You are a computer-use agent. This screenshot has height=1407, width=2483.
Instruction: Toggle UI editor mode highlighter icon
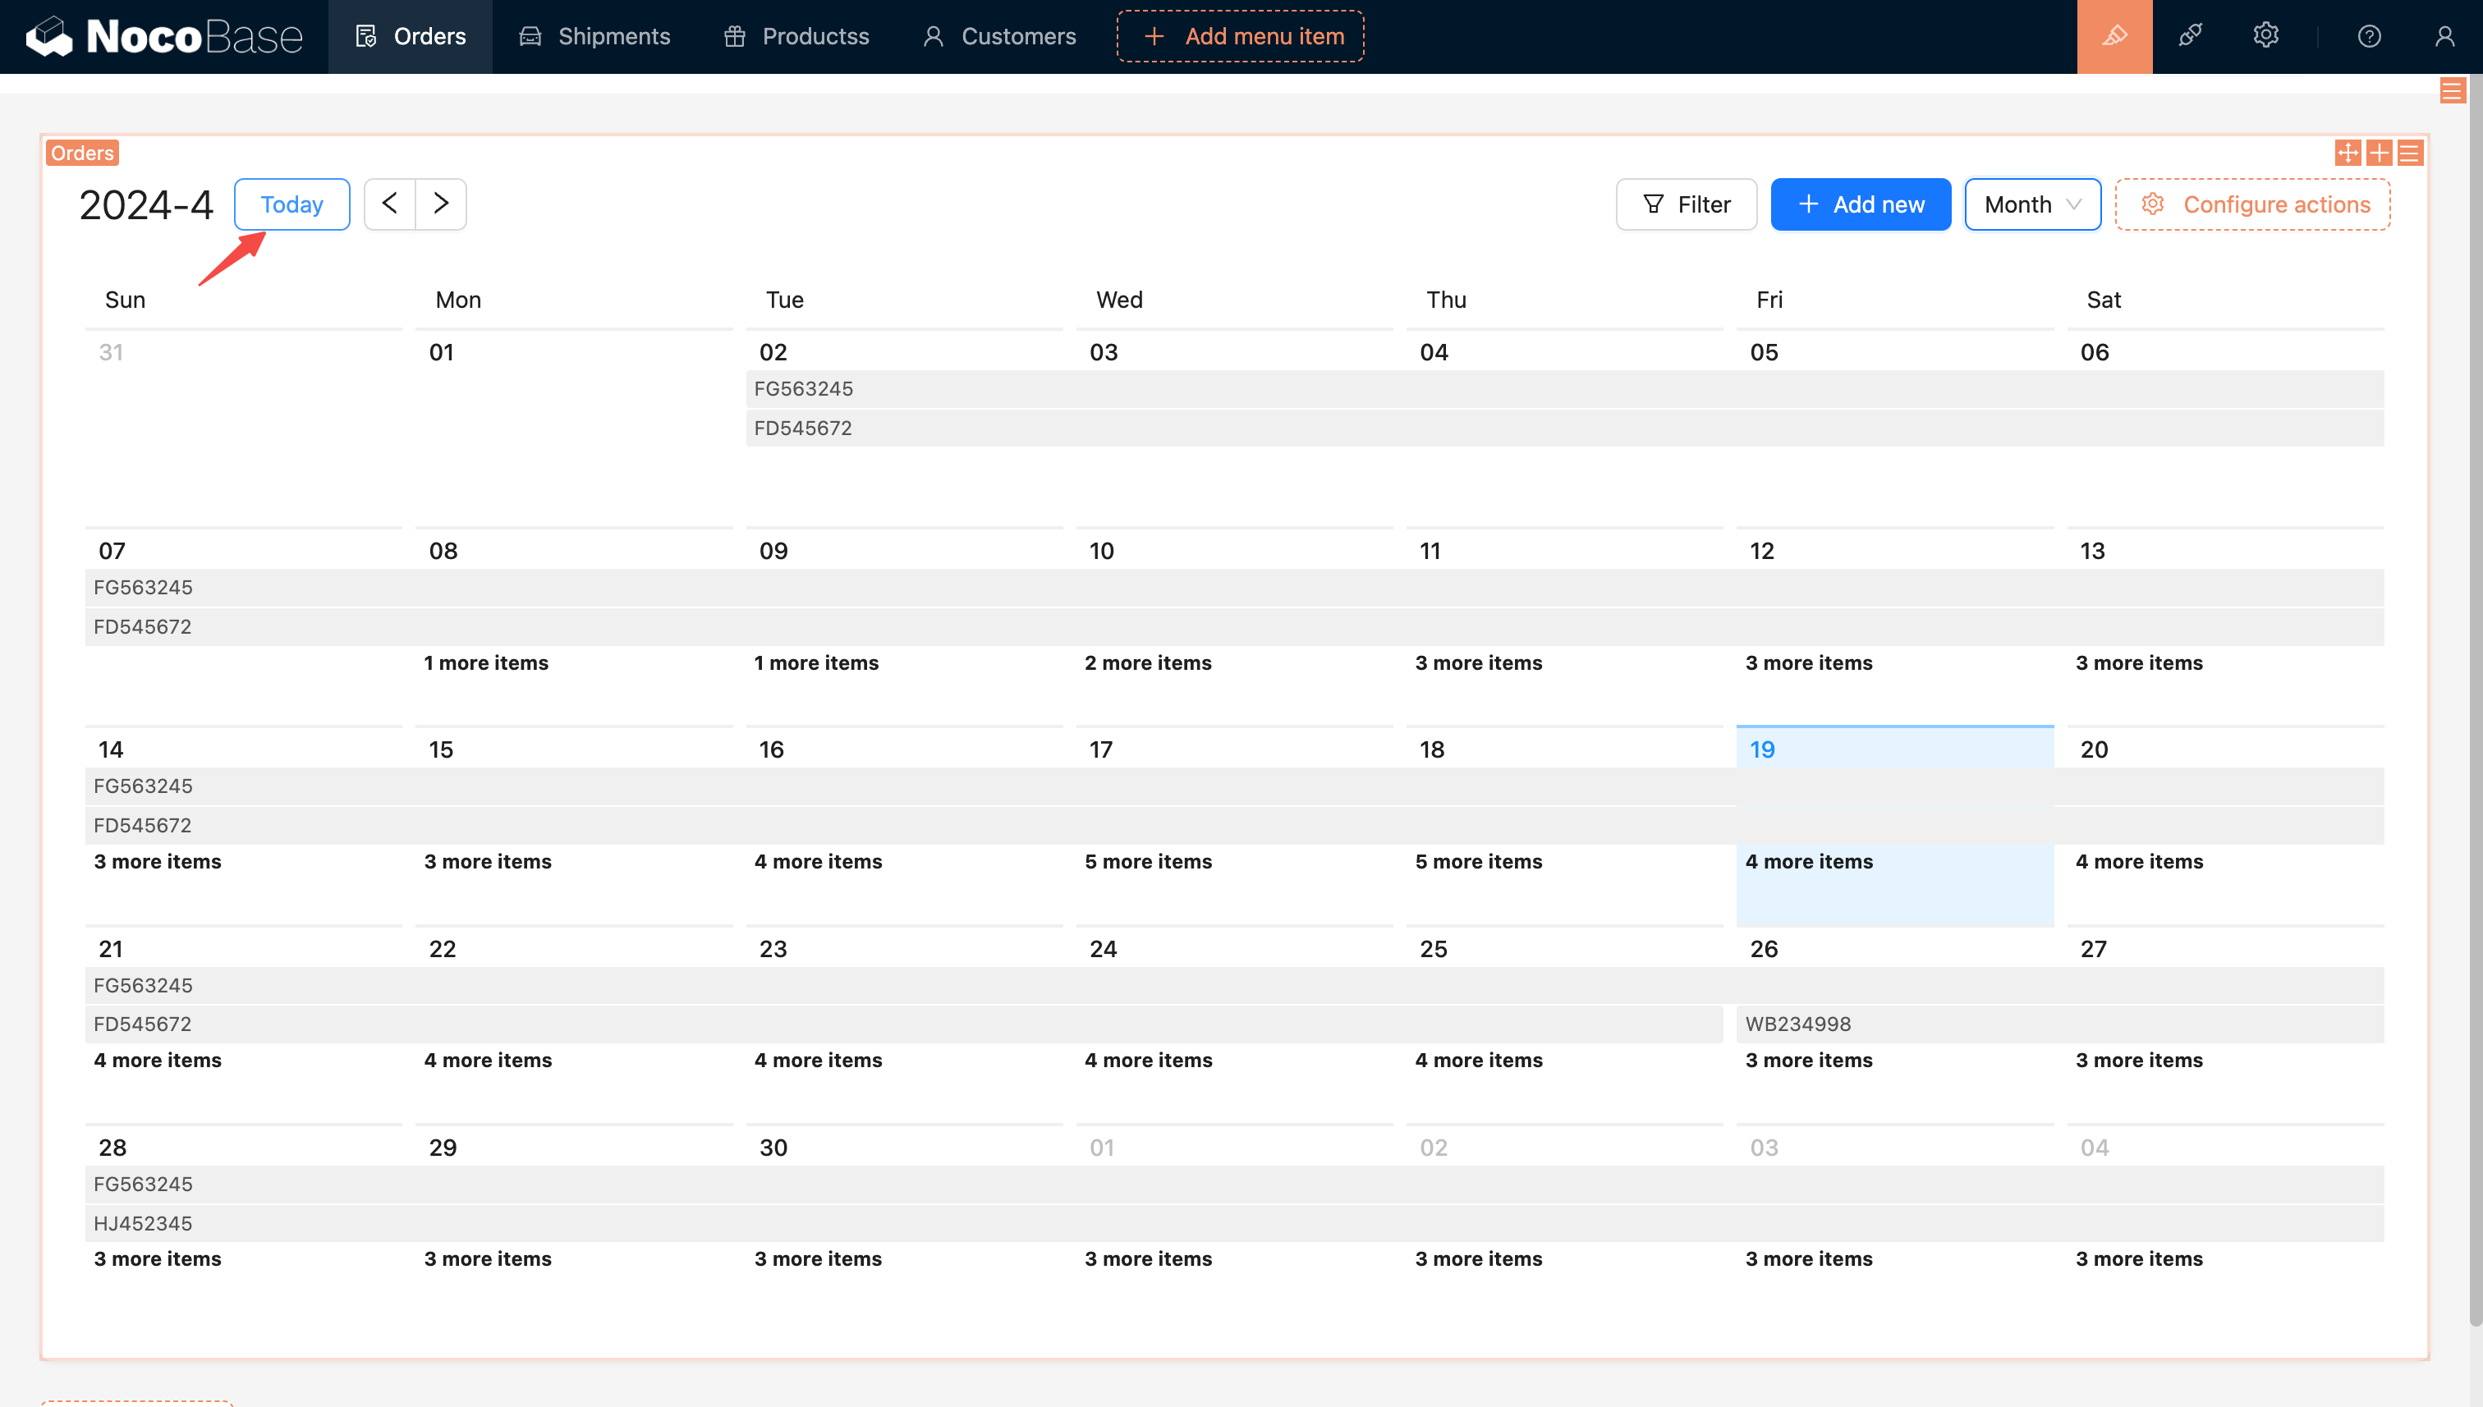tap(2114, 37)
